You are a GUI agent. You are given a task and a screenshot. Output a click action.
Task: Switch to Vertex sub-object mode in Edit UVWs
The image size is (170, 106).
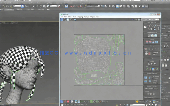pos(62,101)
